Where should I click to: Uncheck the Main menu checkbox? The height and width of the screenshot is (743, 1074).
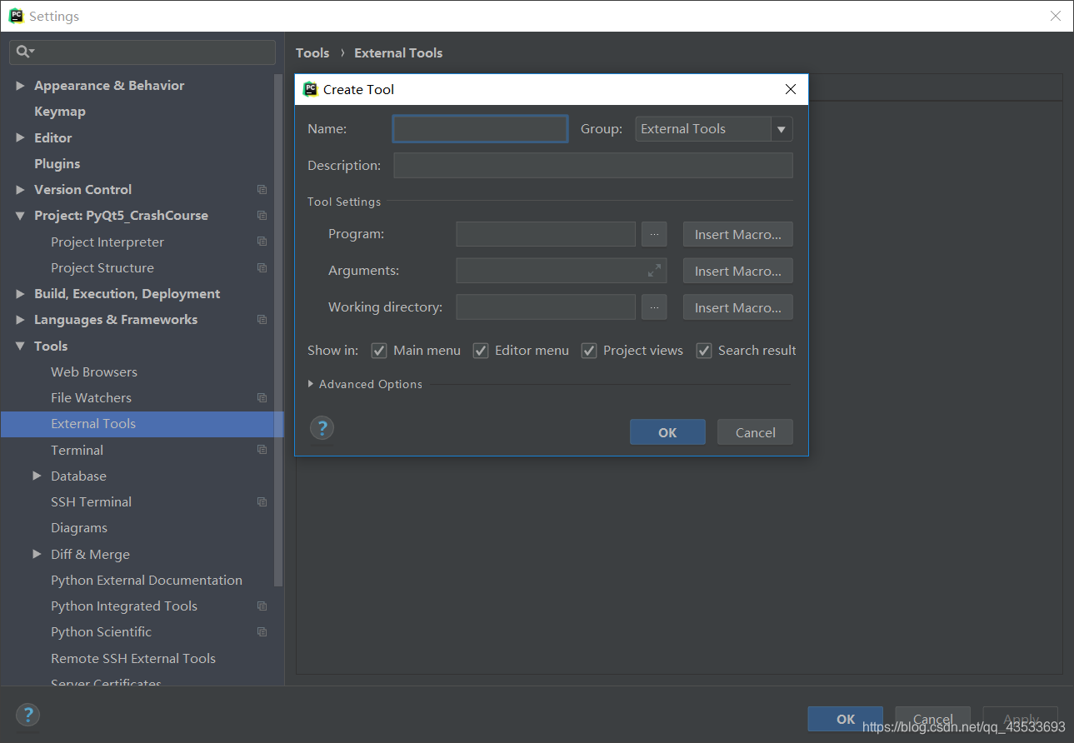pyautogui.click(x=379, y=351)
